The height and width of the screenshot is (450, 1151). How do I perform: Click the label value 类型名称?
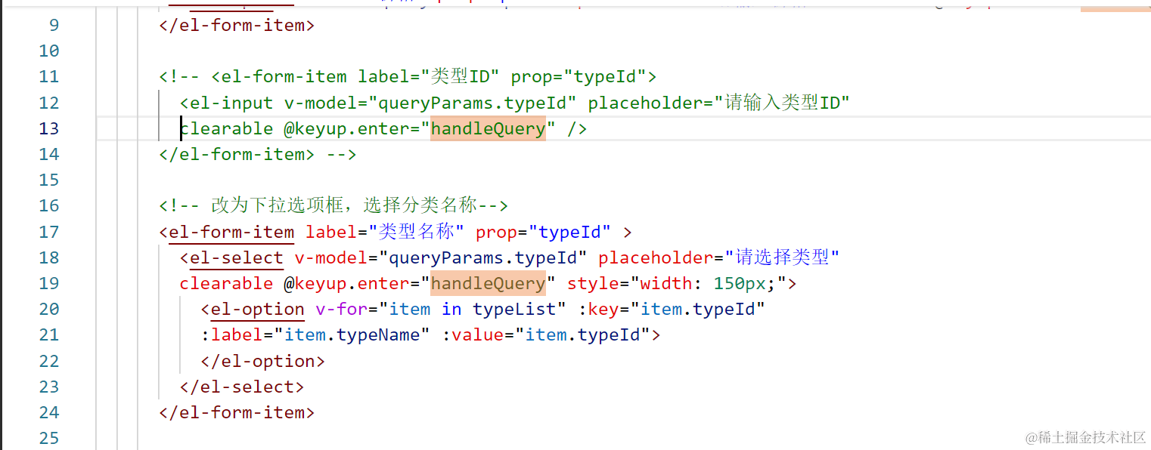point(416,232)
